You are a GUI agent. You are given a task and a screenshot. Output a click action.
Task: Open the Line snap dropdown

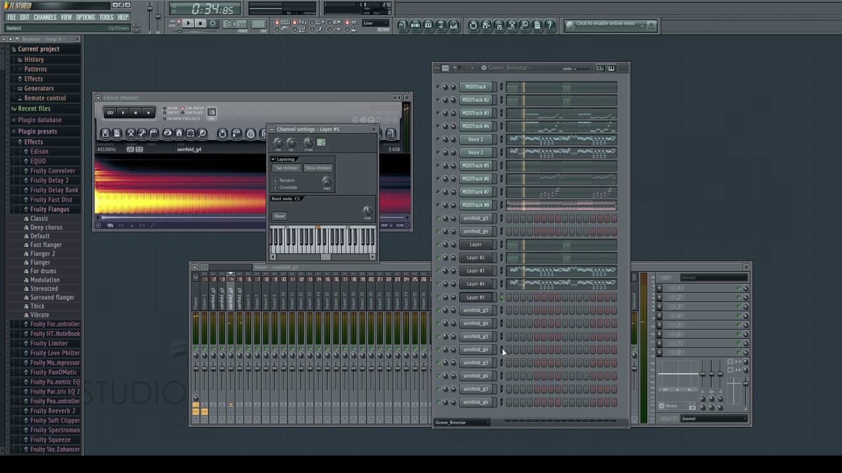coord(376,24)
